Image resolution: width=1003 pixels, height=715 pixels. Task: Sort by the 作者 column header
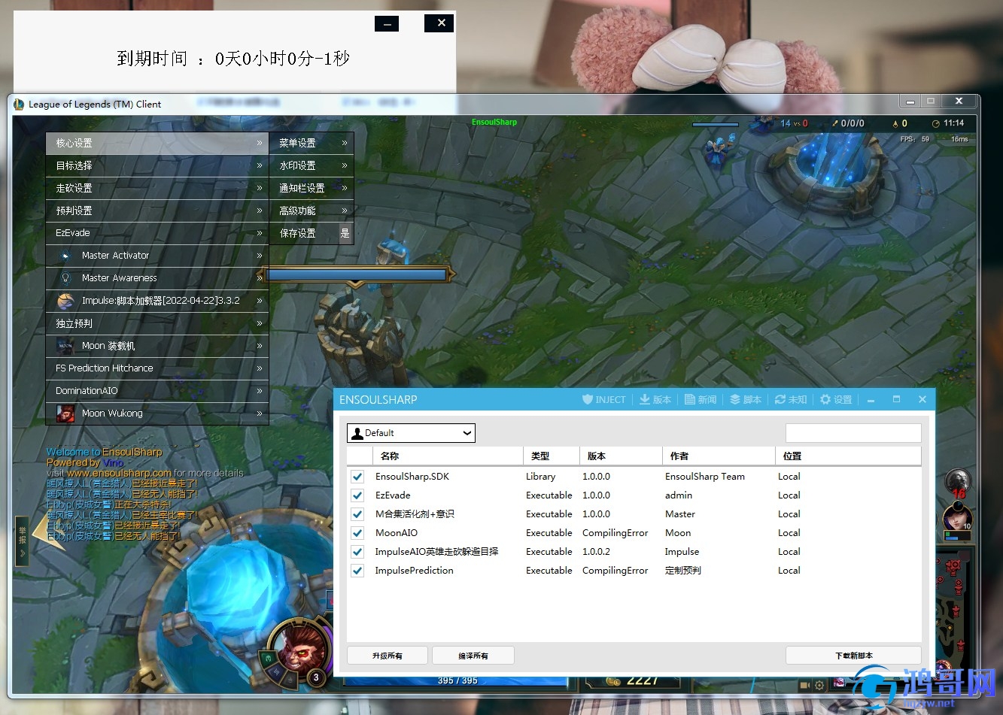719,456
